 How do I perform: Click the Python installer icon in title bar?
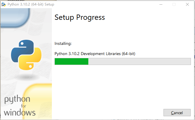coord(4,4)
